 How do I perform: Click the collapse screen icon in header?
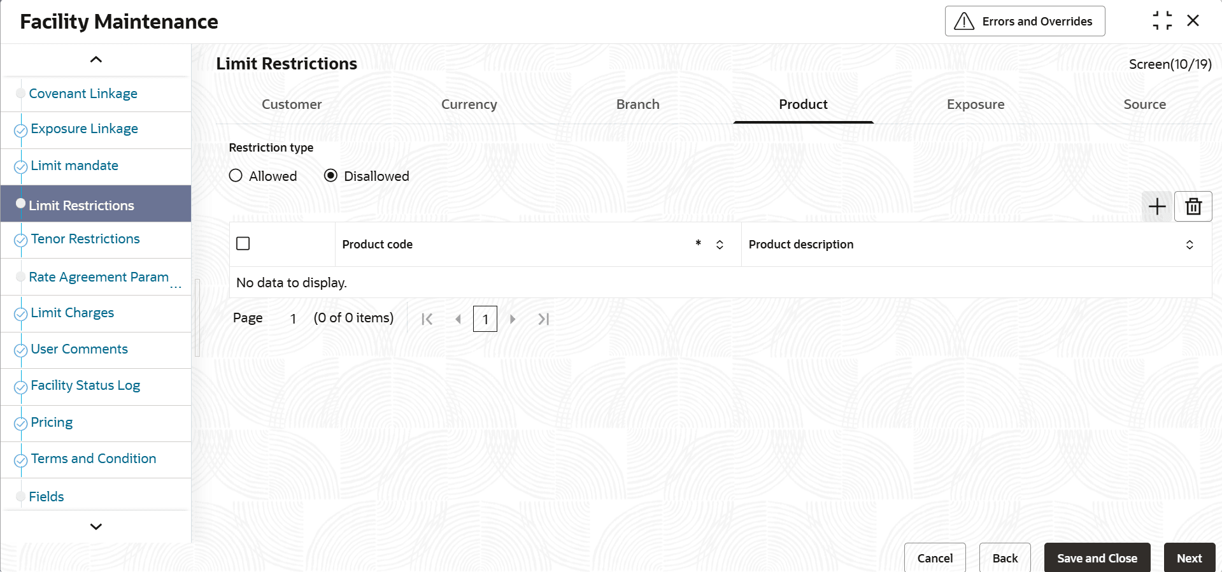(x=1162, y=21)
